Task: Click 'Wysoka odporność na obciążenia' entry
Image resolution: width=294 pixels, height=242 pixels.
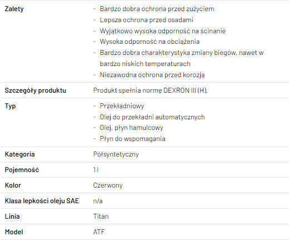Action: tap(150, 42)
